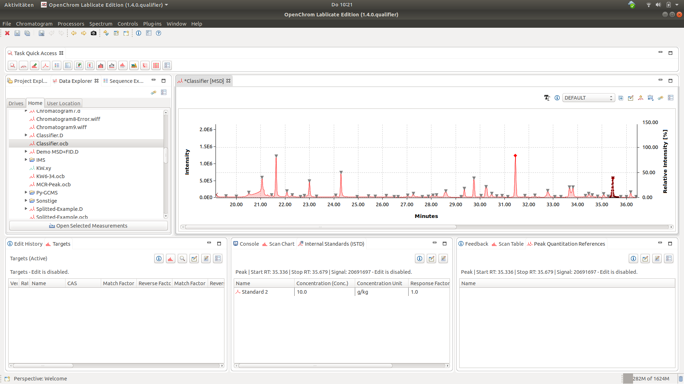Click the red X delete icon in main toolbar
The image size is (684, 384).
tap(7, 33)
